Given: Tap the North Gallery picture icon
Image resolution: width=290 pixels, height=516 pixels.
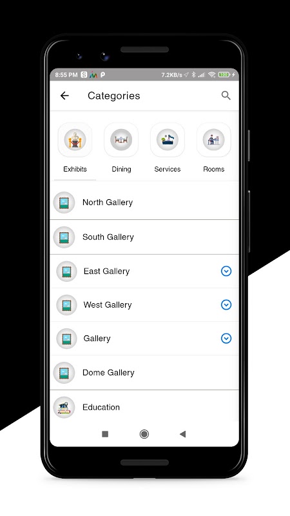Looking at the screenshot, I should click(x=64, y=203).
